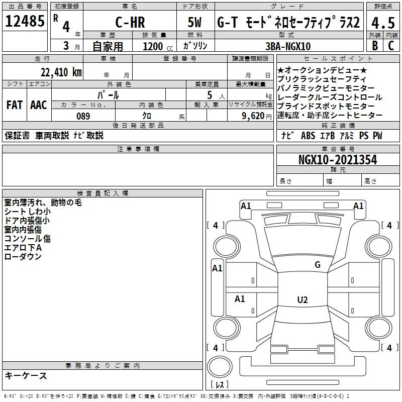This screenshot has width=402, height=402.
Task: Select the "検査員記入欄" section header
Action: click(x=103, y=193)
